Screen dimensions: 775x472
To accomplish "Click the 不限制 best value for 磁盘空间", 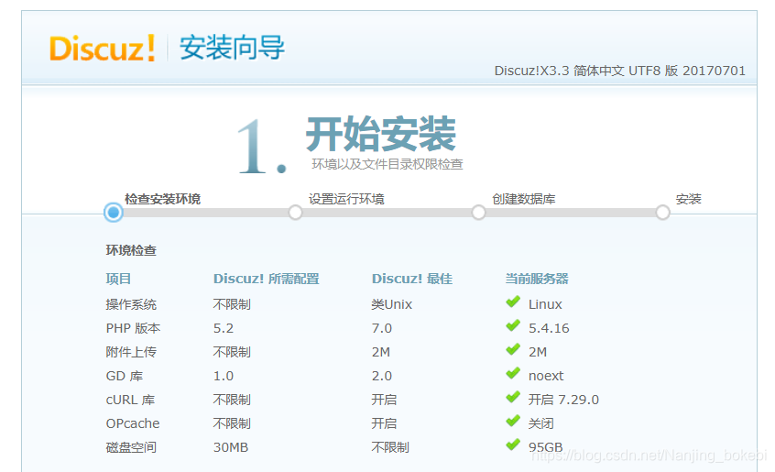I will (x=390, y=447).
